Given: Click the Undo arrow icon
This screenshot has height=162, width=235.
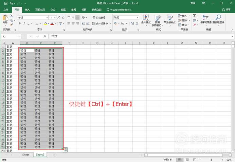Looking at the screenshot, I should pos(12,3).
